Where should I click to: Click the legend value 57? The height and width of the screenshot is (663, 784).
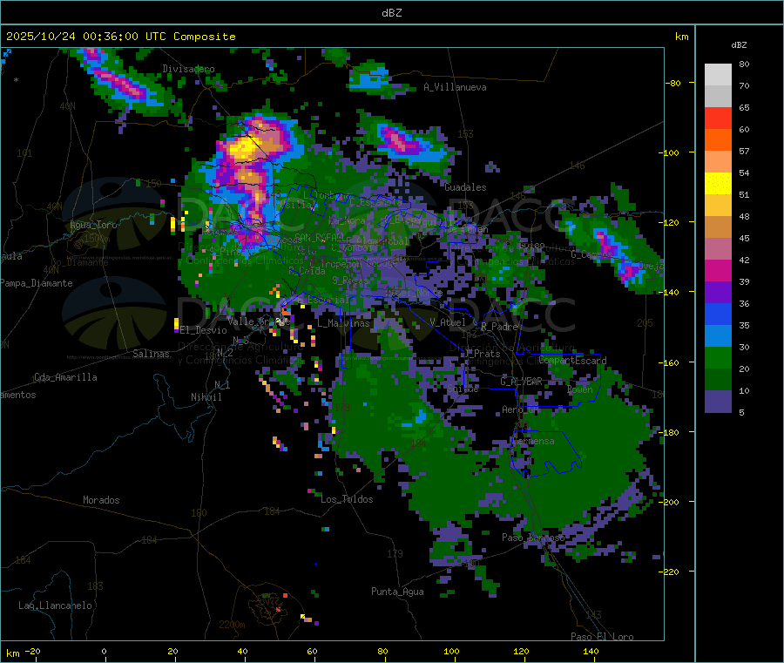744,151
